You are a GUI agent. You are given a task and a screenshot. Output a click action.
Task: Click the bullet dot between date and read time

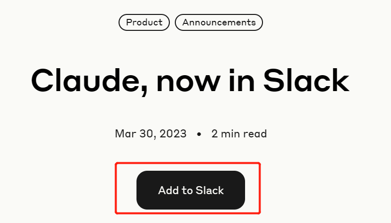click(199, 134)
